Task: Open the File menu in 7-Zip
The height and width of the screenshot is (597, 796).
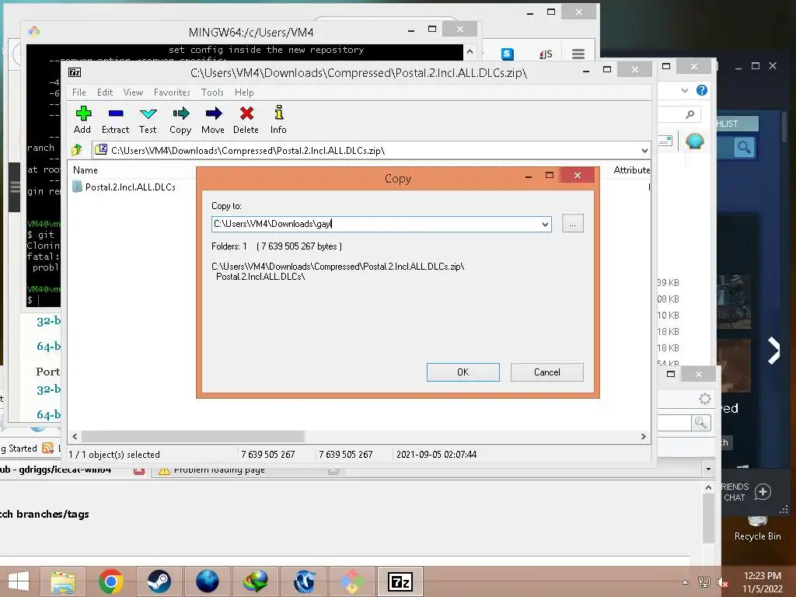Action: point(79,93)
